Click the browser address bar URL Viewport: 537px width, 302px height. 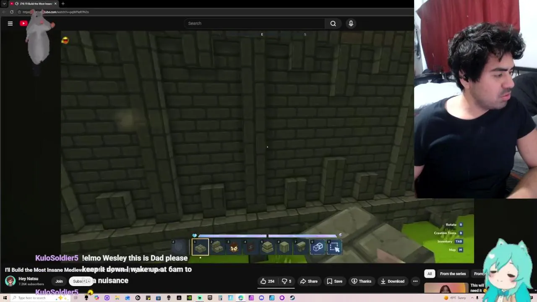click(x=55, y=12)
